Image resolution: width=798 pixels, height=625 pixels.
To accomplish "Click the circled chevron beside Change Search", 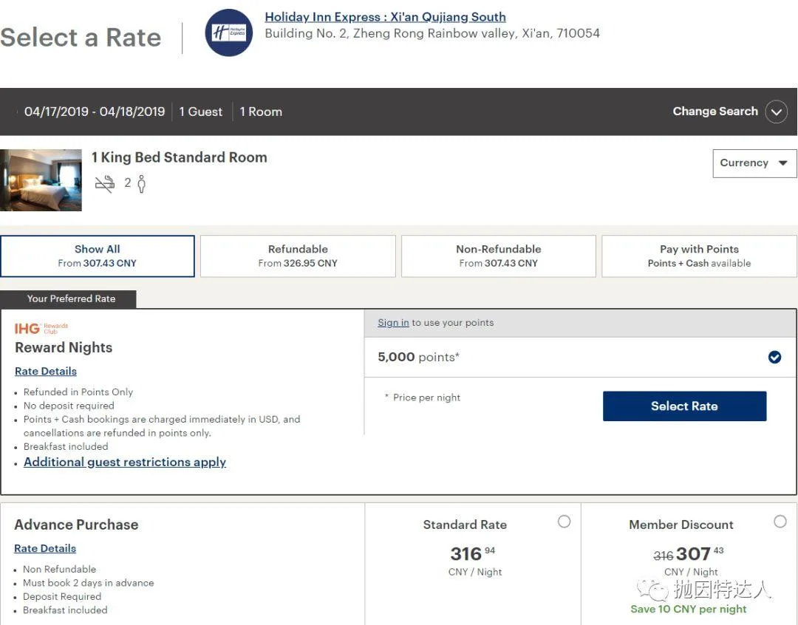I will pos(776,112).
